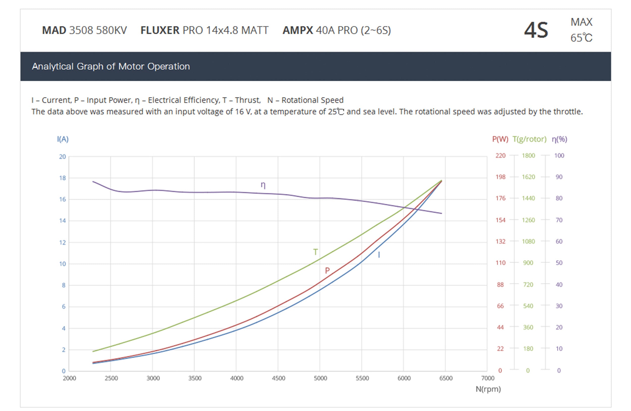Click the green T curve label
The width and height of the screenshot is (631, 411).
[315, 252]
